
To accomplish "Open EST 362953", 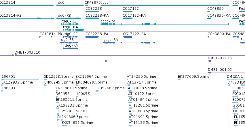I will click(x=63, y=94).
